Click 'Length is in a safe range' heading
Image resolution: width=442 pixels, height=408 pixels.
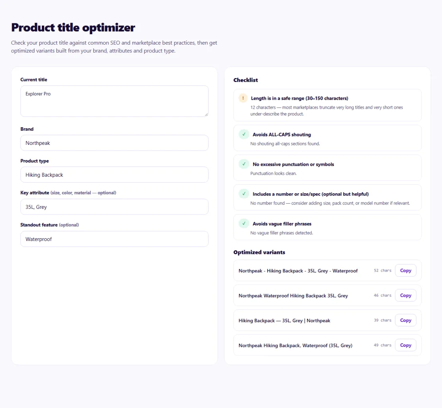299,98
